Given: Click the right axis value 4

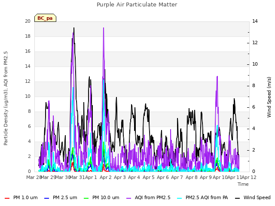Looking at the screenshot, I should tap(254, 129).
